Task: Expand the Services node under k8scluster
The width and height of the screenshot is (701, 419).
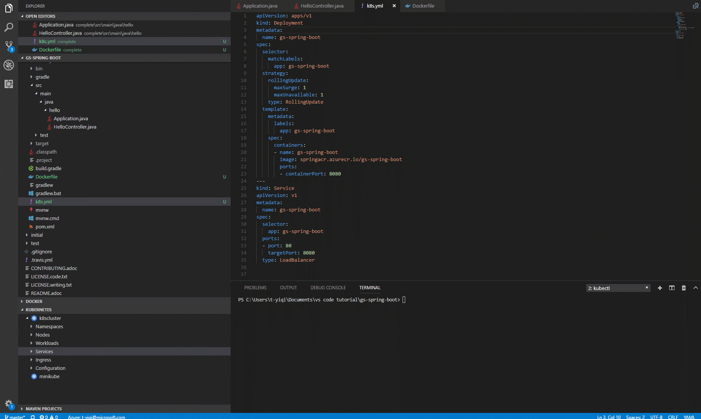Action: coord(44,351)
